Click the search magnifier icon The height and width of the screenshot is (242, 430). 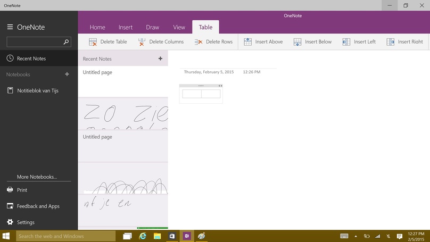66,42
